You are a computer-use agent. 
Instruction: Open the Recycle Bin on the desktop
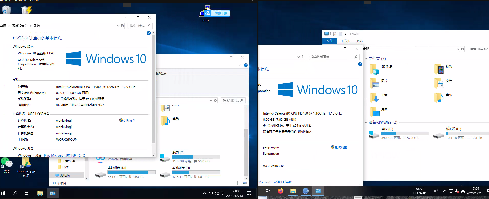(7, 10)
